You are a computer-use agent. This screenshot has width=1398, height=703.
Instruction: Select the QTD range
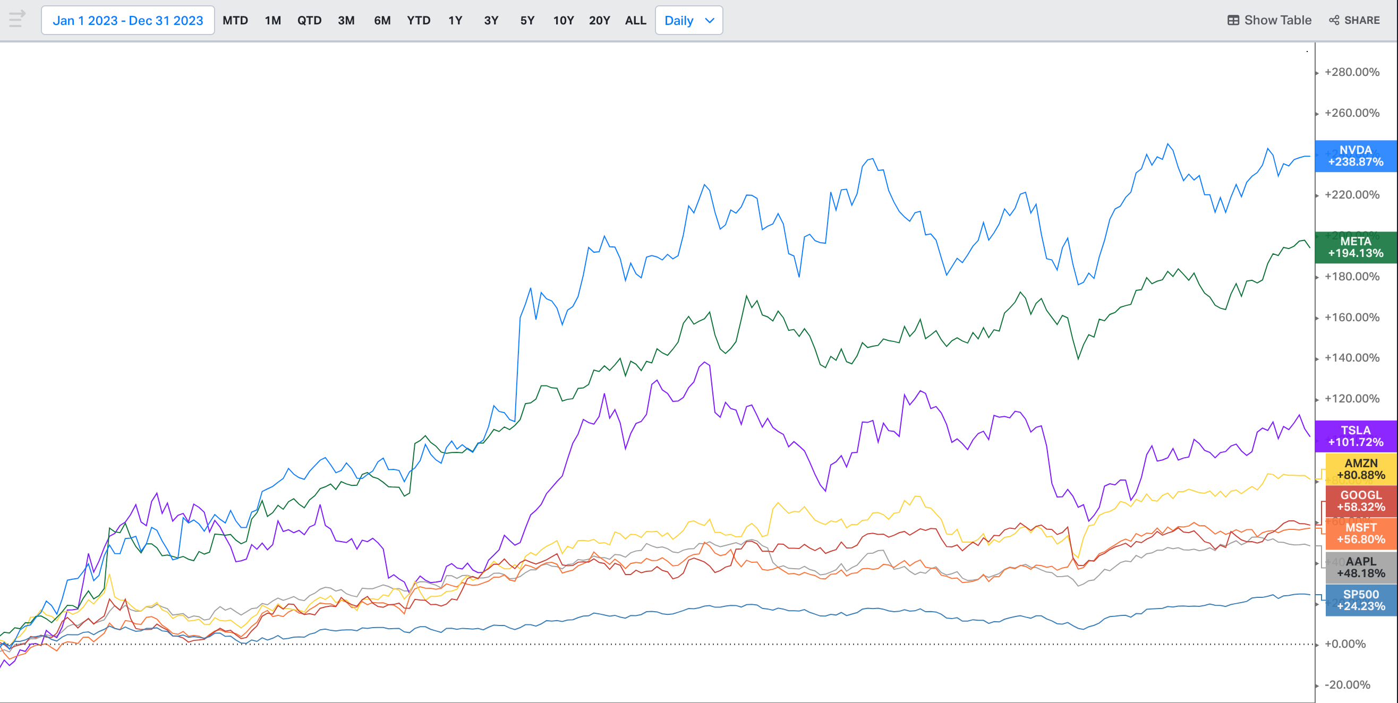[x=309, y=21]
